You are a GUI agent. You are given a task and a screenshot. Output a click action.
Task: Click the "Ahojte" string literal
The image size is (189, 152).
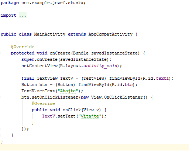pyautogui.click(x=68, y=91)
